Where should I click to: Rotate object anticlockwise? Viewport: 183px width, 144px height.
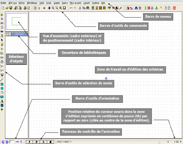(7, 142)
